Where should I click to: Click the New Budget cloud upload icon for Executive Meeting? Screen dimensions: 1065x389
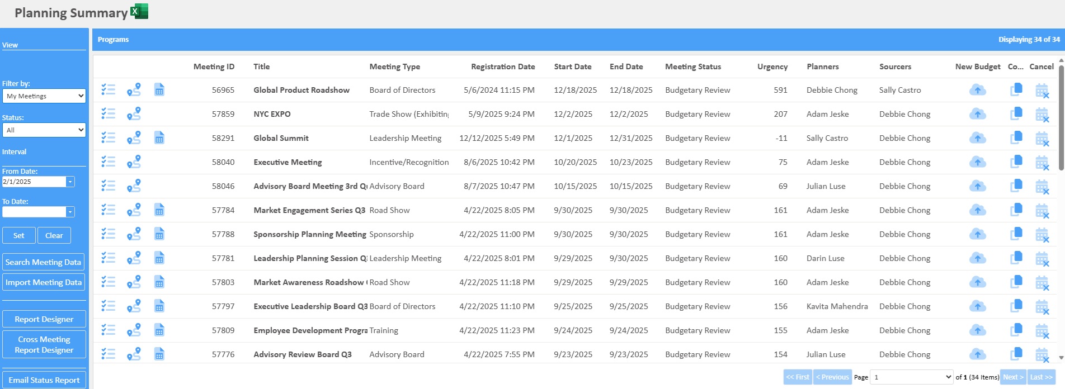[977, 162]
